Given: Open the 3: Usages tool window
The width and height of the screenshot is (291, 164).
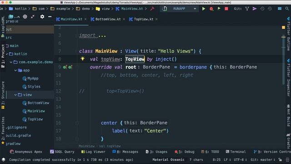Looking at the screenshot, I should click(x=156, y=152).
